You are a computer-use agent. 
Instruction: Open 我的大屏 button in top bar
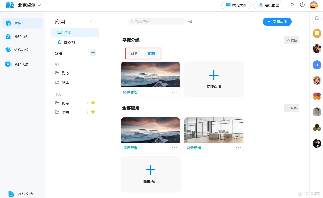[236, 5]
